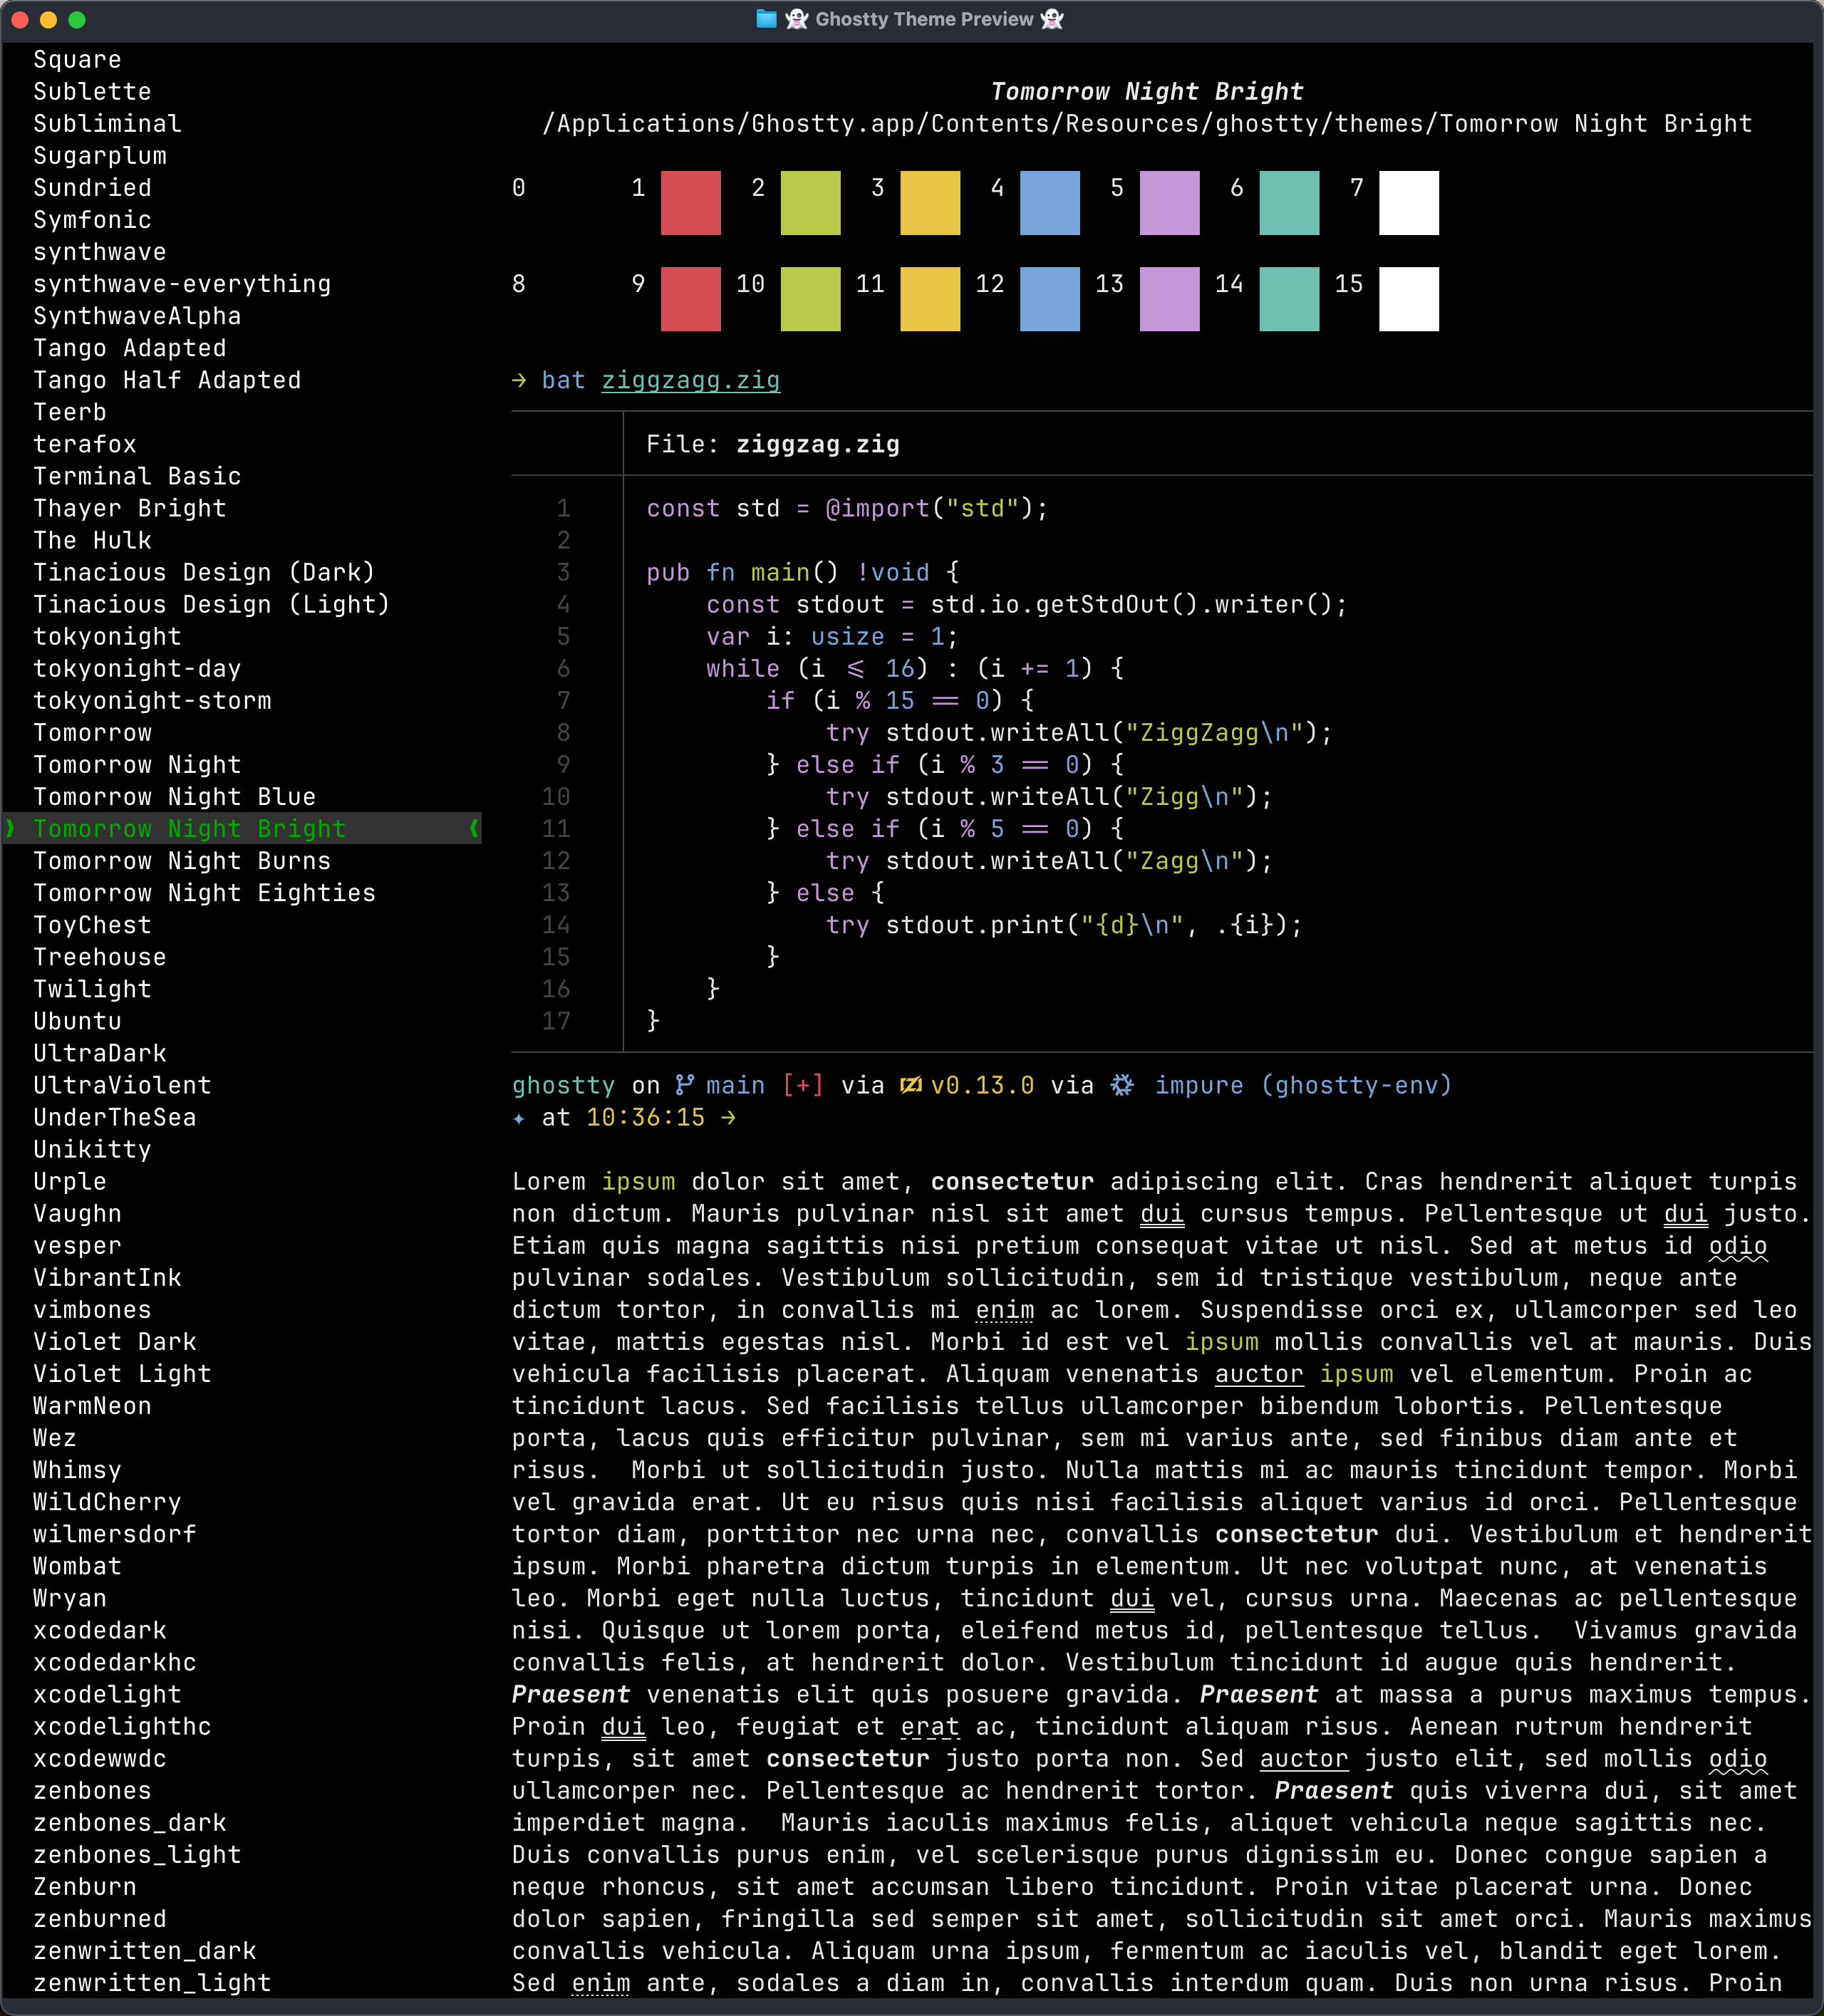Viewport: 1824px width, 2016px height.
Task: Select the Tomorrow Night Blue theme
Action: (174, 797)
